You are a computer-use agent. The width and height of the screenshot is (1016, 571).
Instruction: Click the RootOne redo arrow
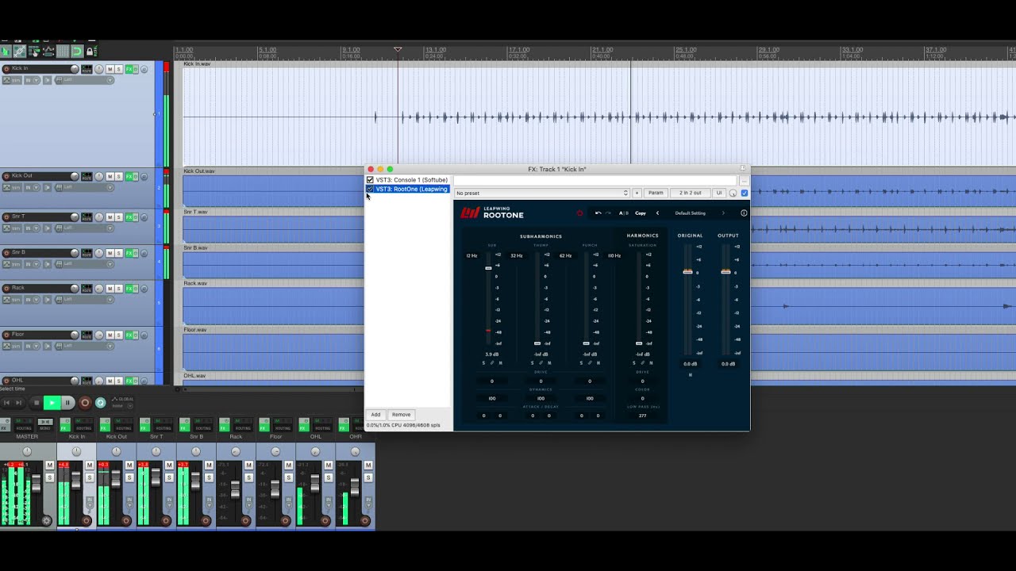[x=608, y=213]
